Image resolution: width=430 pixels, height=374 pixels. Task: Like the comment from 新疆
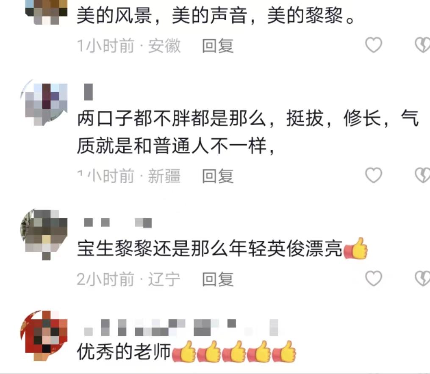click(x=374, y=175)
